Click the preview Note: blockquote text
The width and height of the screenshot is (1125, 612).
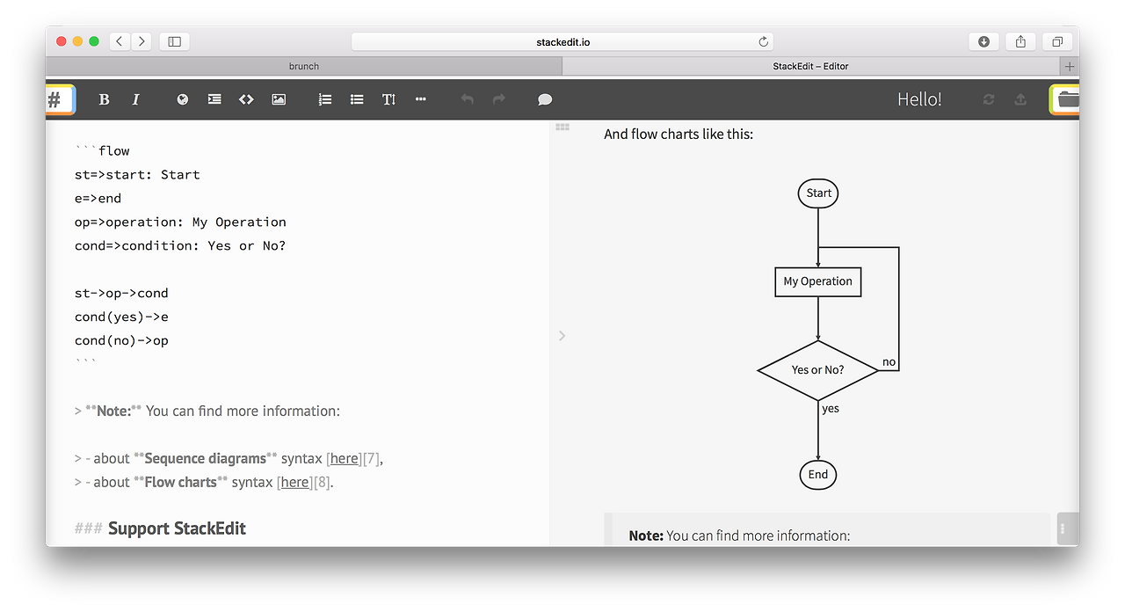(739, 535)
